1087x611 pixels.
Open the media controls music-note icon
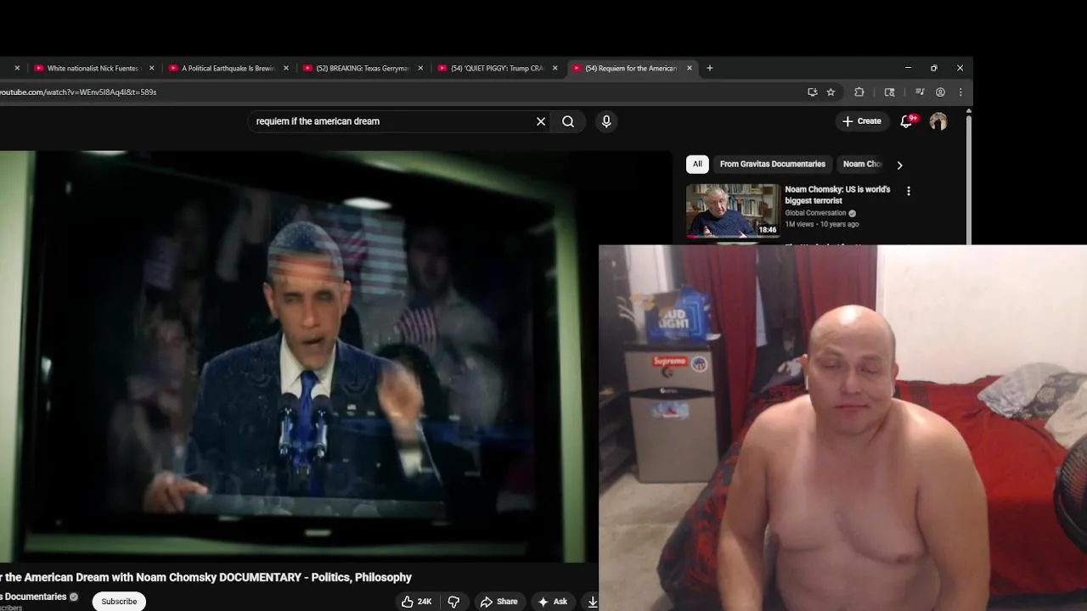920,92
